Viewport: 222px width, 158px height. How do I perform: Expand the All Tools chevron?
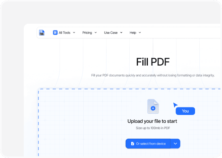(74, 32)
